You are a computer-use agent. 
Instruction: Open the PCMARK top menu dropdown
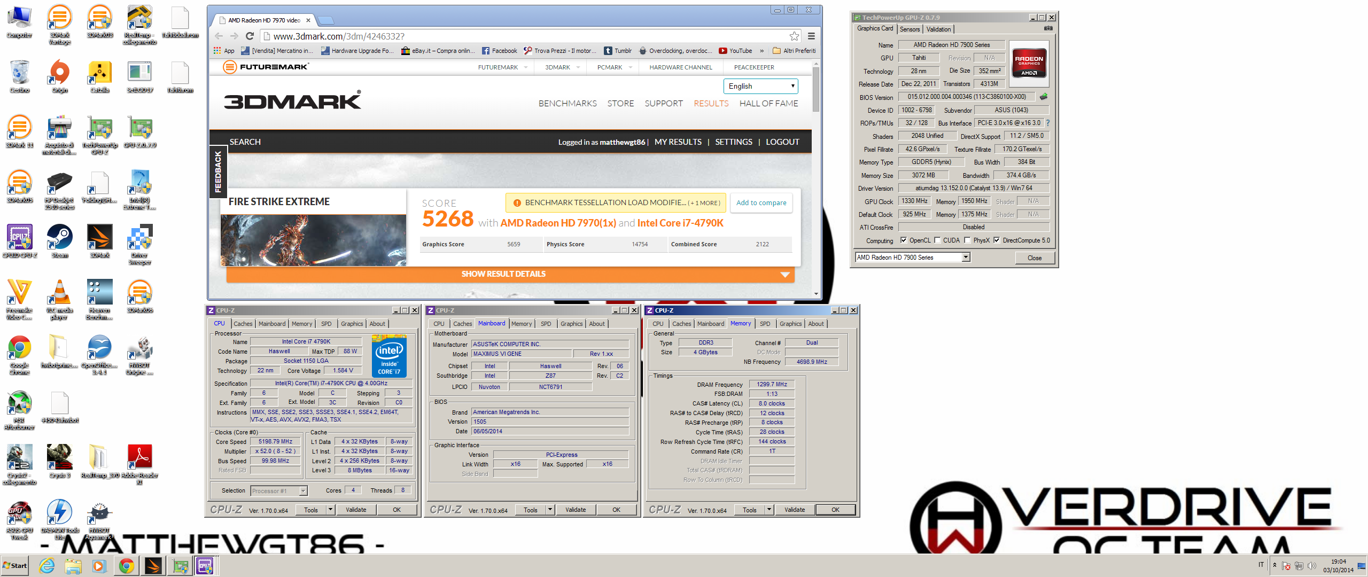click(615, 67)
